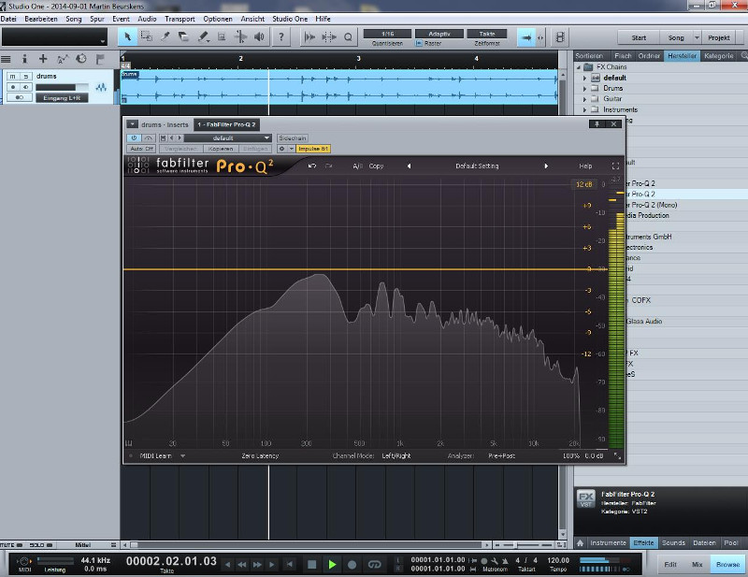
Task: Open the inspector info icon
Action: [24, 59]
